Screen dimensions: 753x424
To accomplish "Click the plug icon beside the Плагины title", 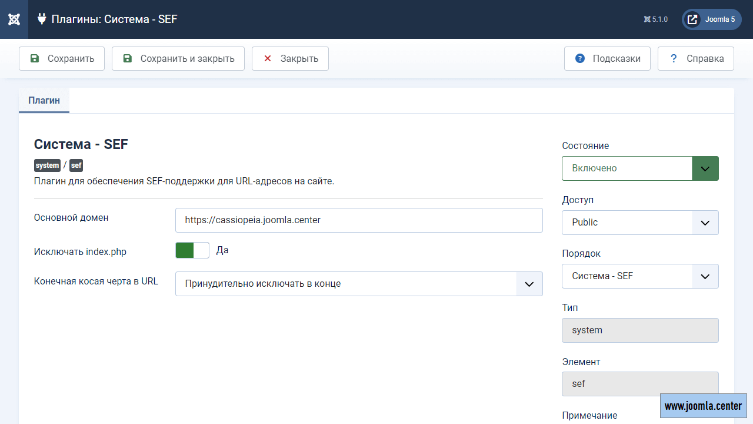I will (x=42, y=19).
